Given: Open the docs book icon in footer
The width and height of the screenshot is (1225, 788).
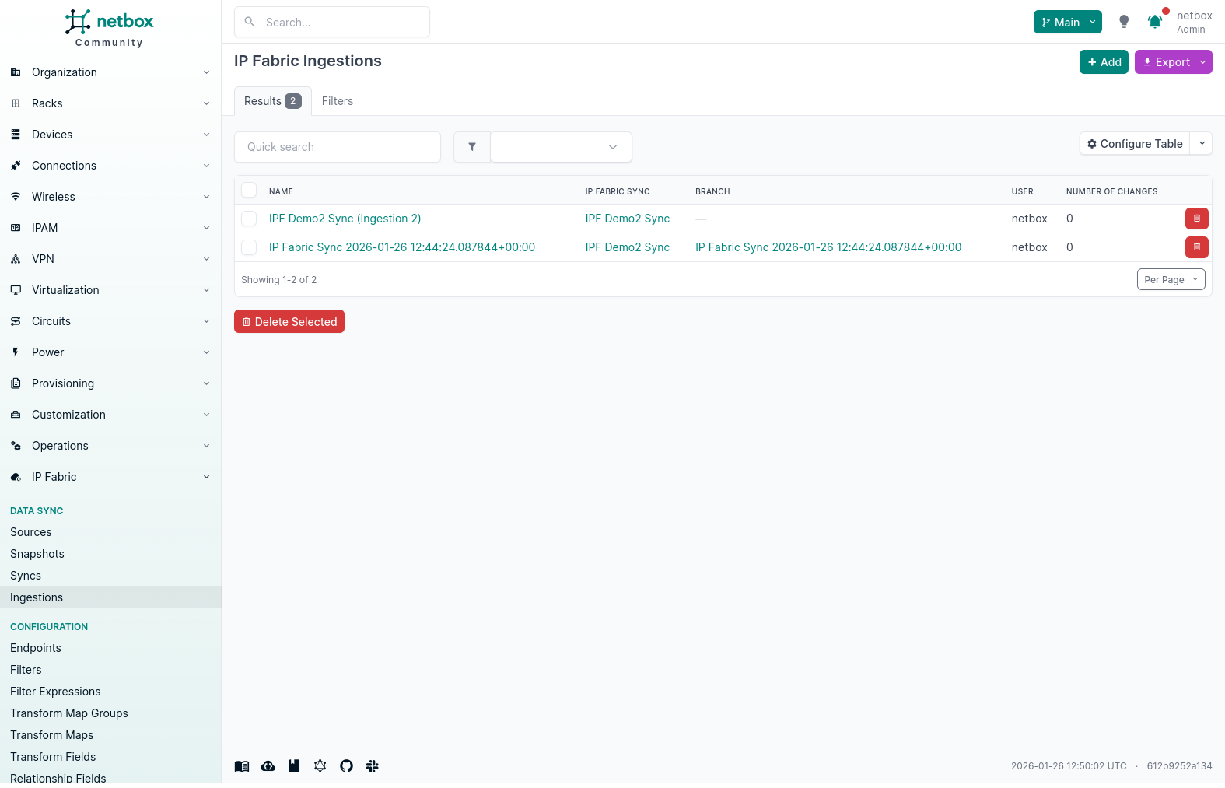Looking at the screenshot, I should 242,766.
